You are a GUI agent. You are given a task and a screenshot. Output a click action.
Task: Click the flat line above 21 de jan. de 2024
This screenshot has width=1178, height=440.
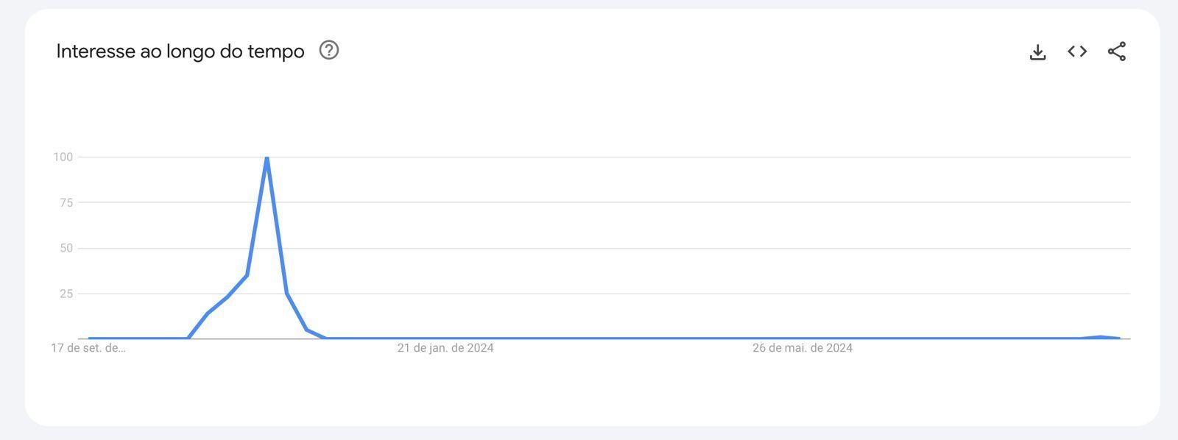[445, 338]
